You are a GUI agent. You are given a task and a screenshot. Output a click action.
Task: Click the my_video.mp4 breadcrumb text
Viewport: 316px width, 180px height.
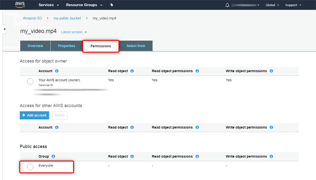click(x=104, y=18)
